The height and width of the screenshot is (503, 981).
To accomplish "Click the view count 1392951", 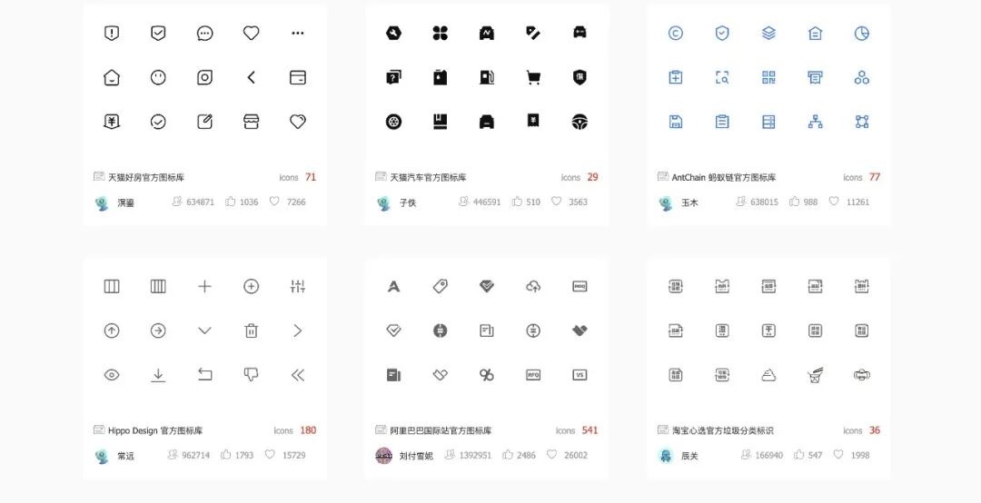I will tap(475, 456).
